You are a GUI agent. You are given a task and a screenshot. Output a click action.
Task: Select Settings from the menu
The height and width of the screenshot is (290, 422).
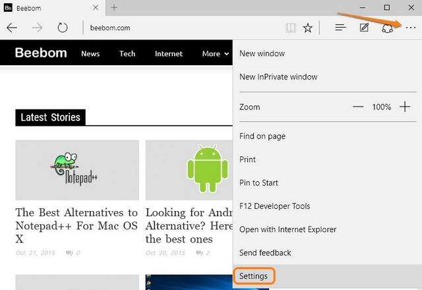(254, 275)
